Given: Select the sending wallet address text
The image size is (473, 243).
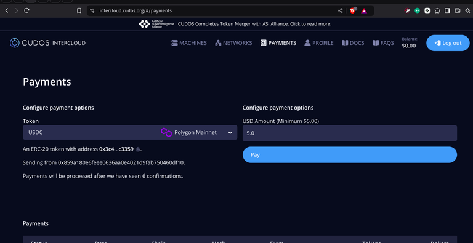Looking at the screenshot, I should point(121,162).
